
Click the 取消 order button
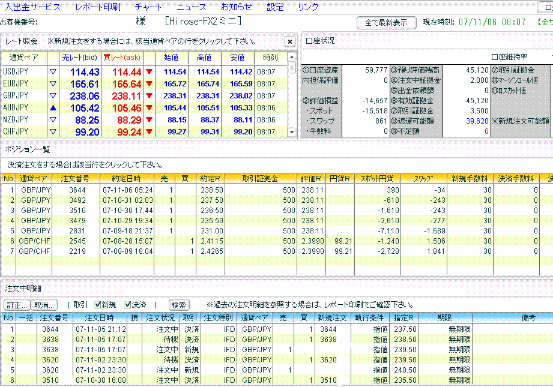coord(44,305)
